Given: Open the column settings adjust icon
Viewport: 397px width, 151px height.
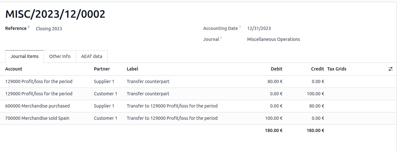Looking at the screenshot, I should (391, 69).
